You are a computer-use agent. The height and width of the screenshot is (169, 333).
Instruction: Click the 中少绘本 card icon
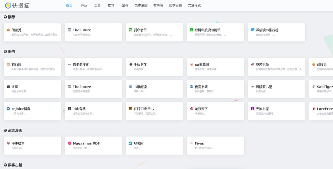click(x=8, y=143)
